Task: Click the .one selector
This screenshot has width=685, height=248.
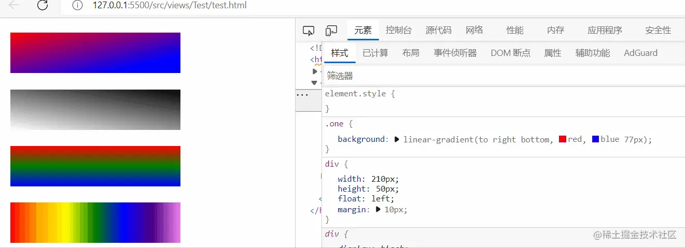Action: [x=334, y=124]
